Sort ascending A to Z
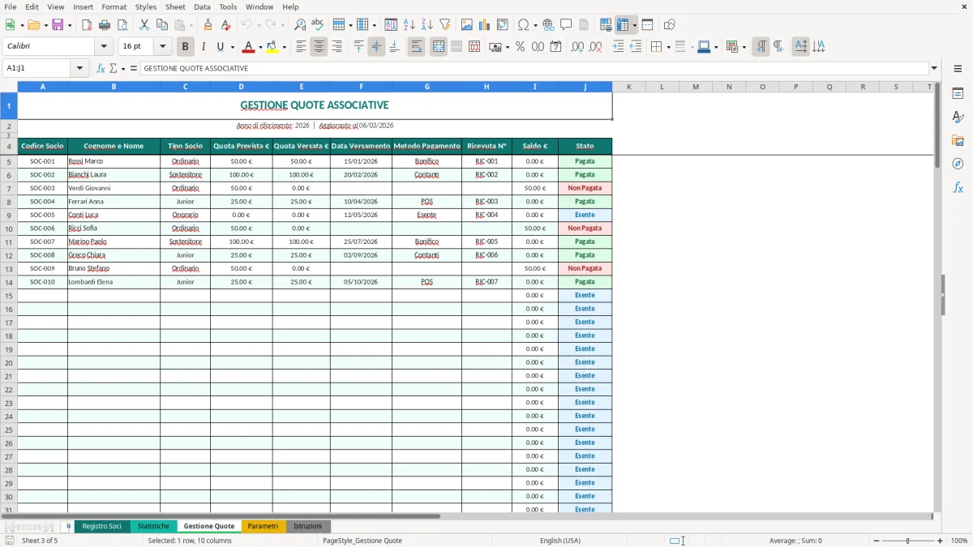Viewport: 973px width, 547px height. pos(409,25)
